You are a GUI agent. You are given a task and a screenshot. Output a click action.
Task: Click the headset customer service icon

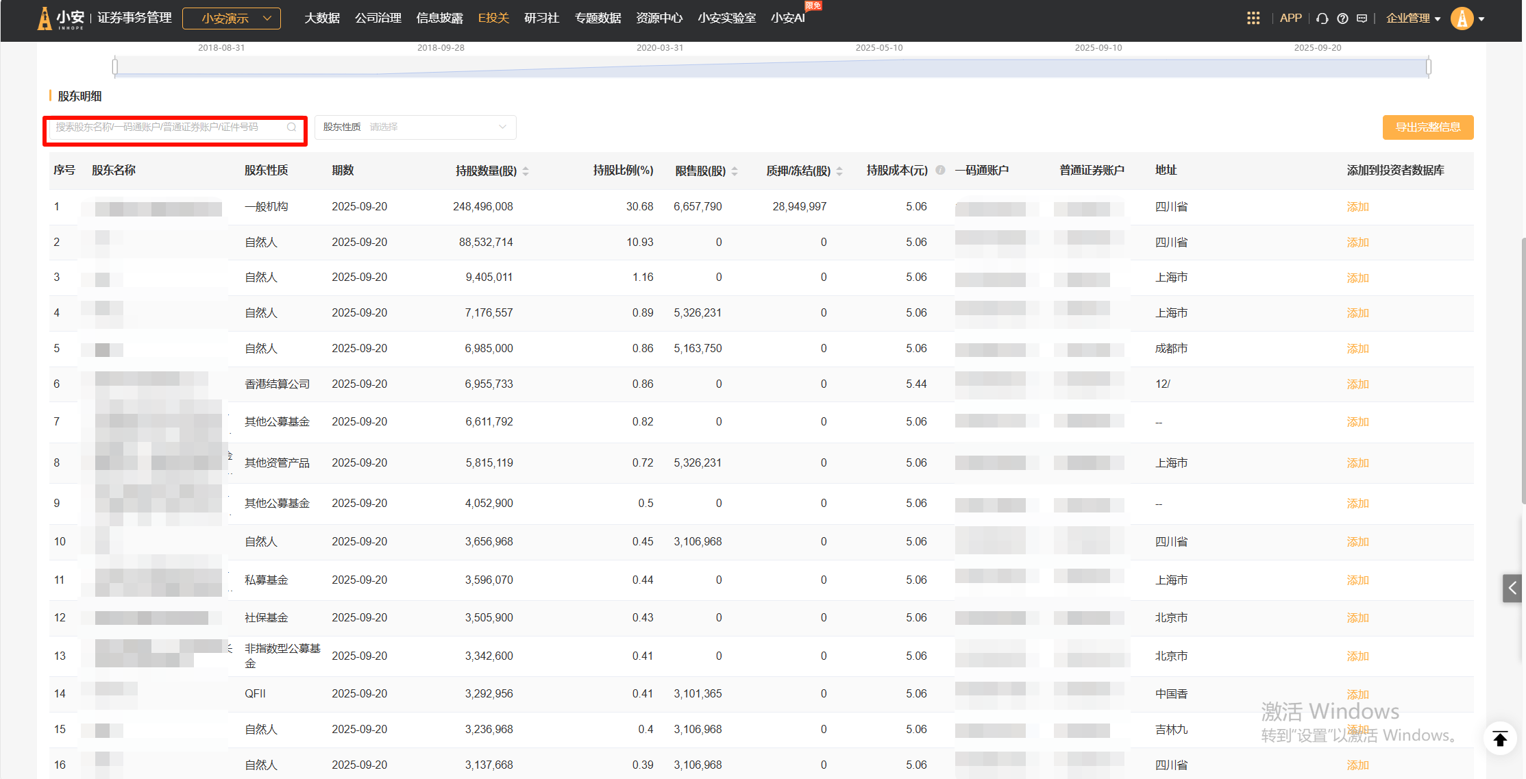point(1322,18)
